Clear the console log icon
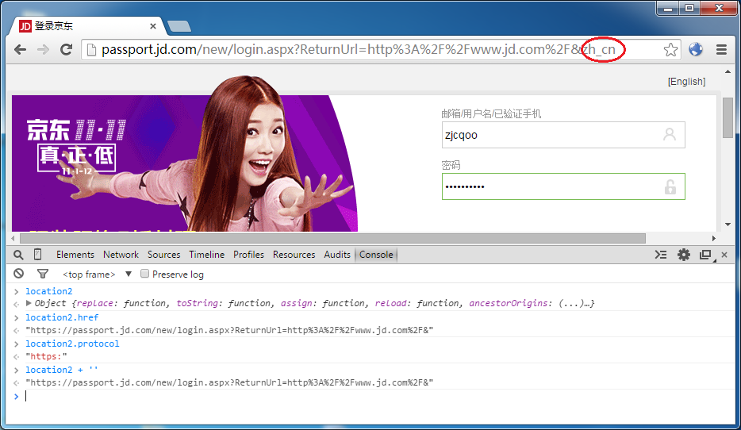Image resolution: width=741 pixels, height=430 pixels. pos(19,274)
